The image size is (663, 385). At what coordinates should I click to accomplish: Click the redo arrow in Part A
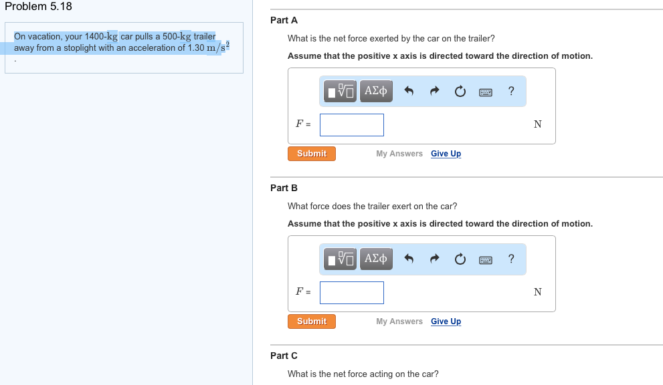pyautogui.click(x=434, y=92)
